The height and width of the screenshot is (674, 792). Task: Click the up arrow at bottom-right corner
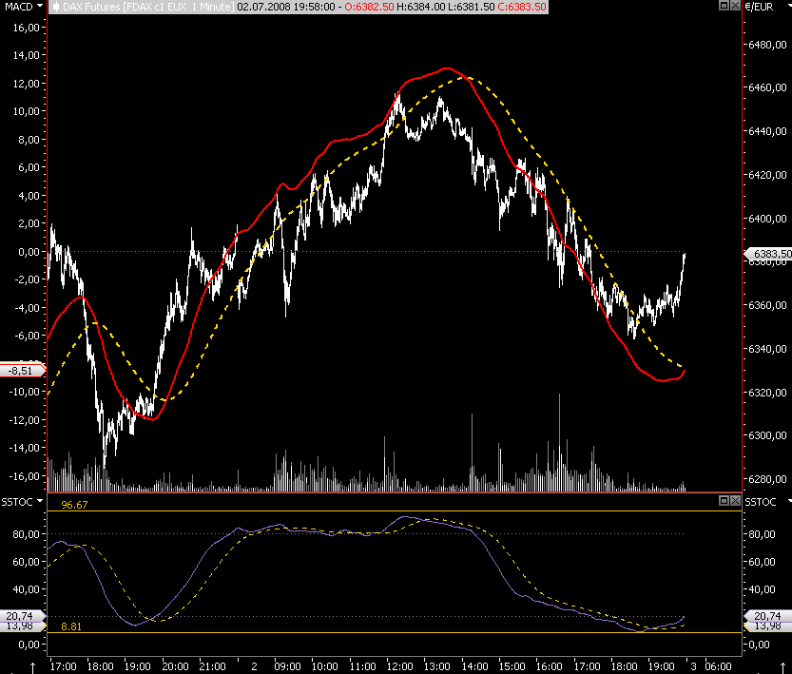[x=783, y=667]
